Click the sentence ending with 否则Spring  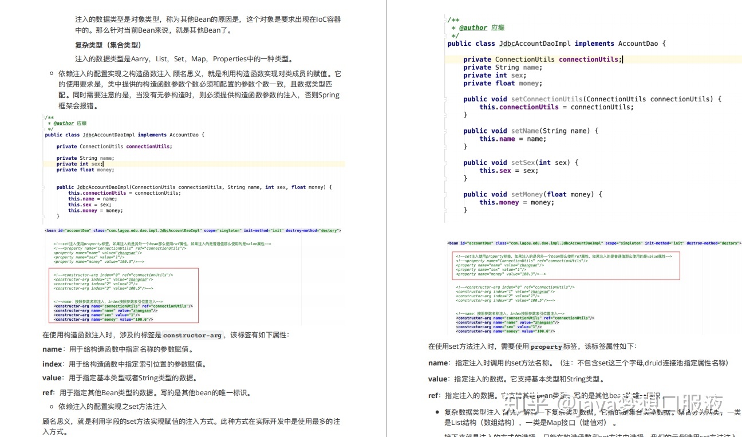tap(199, 95)
